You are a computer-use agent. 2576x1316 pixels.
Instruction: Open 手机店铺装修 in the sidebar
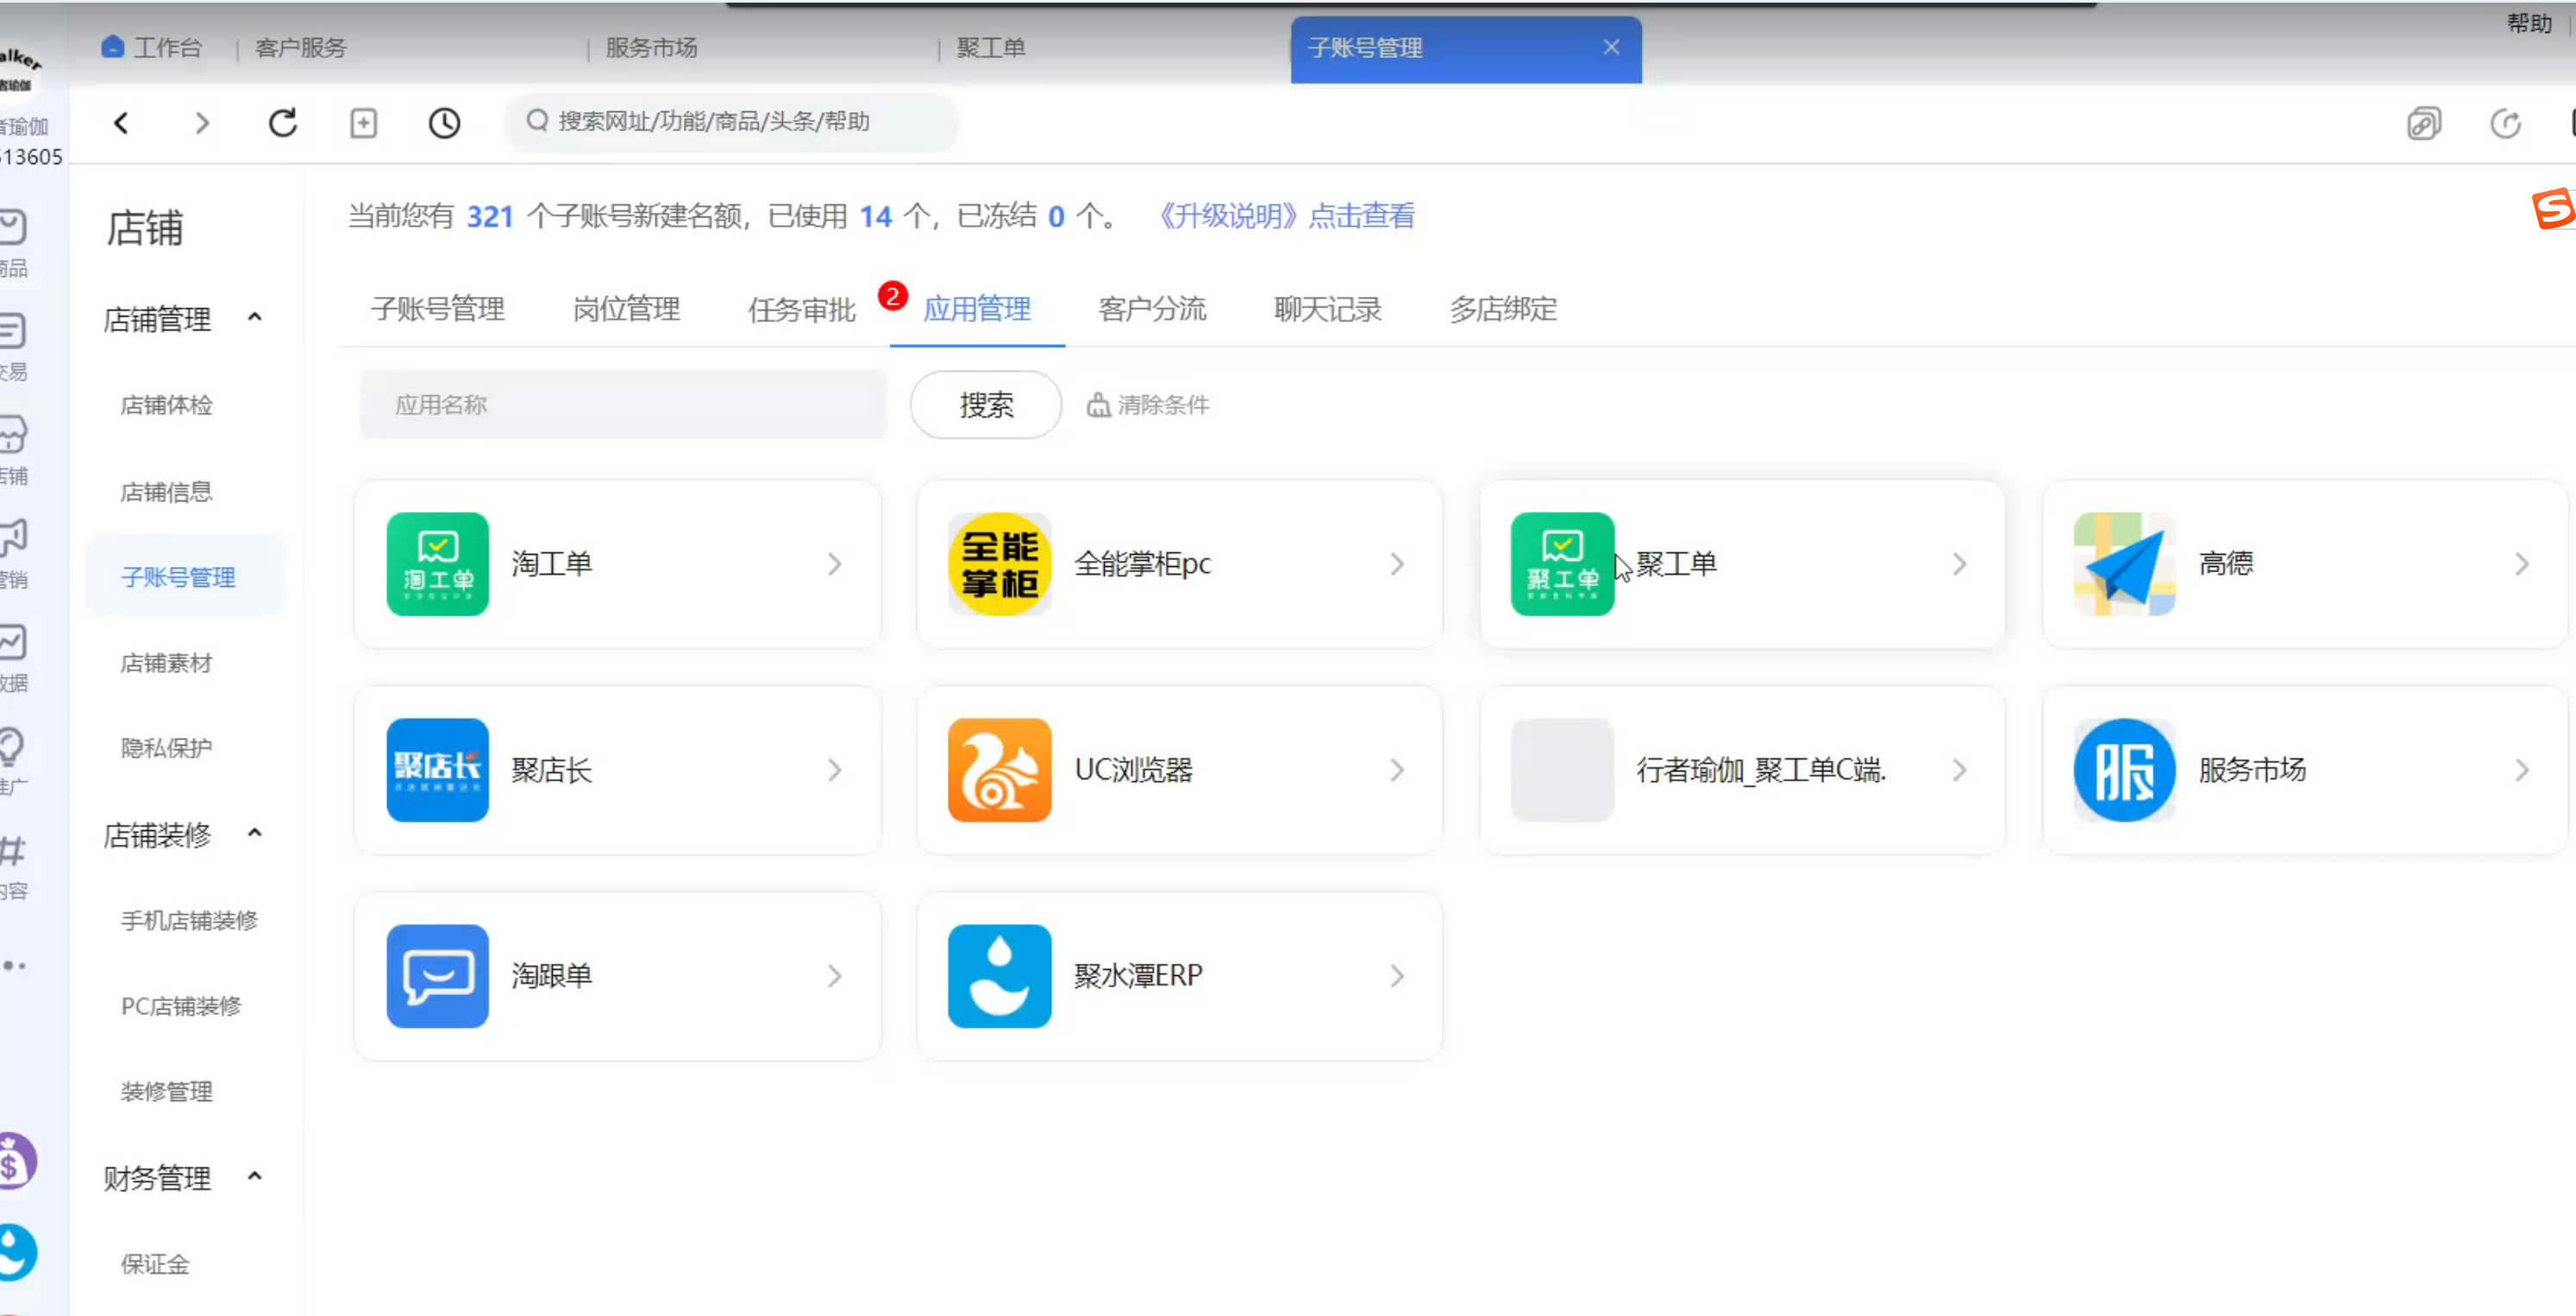[x=189, y=920]
